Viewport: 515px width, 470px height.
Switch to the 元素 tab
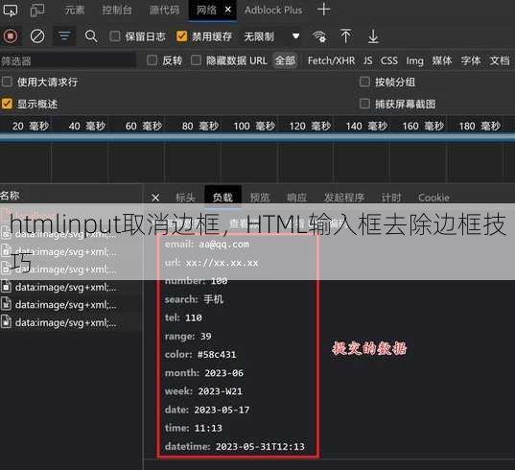pos(75,10)
